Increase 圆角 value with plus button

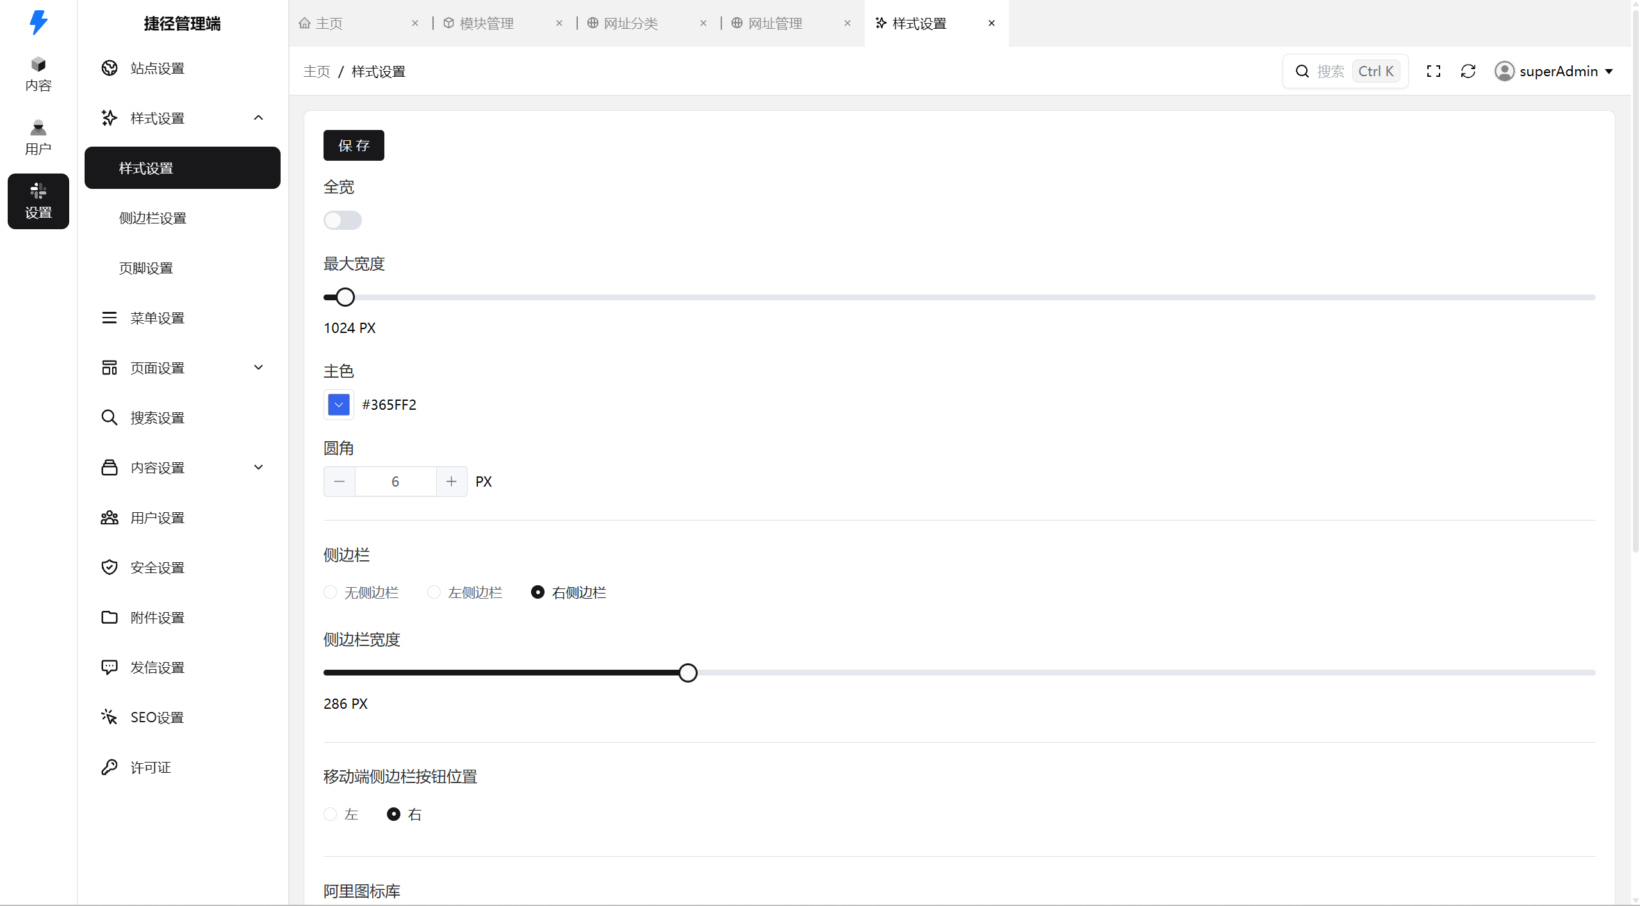point(452,481)
